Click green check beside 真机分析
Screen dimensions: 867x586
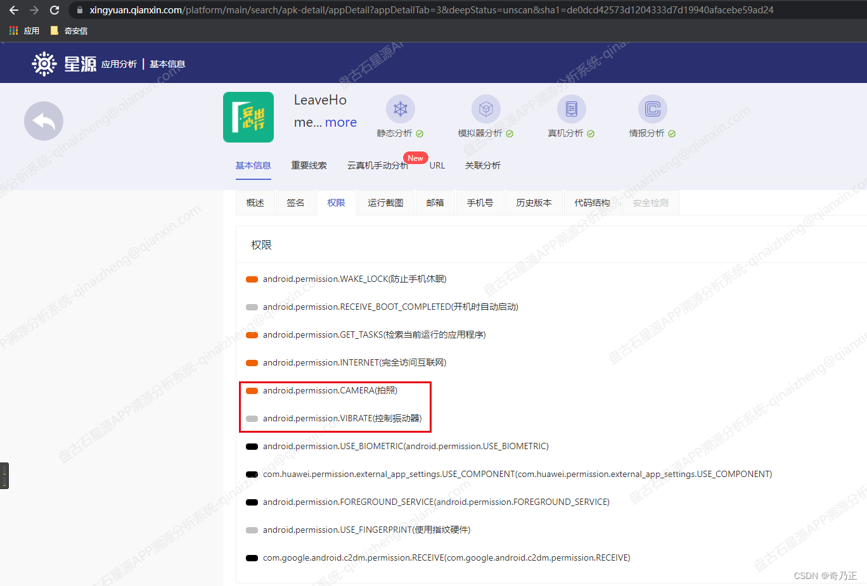[591, 134]
